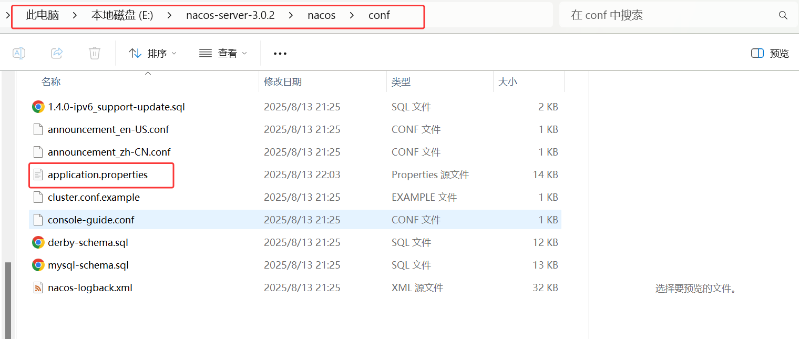Select file 1.4.0-ipv6_support-update.sql
The image size is (799, 339).
click(116, 107)
